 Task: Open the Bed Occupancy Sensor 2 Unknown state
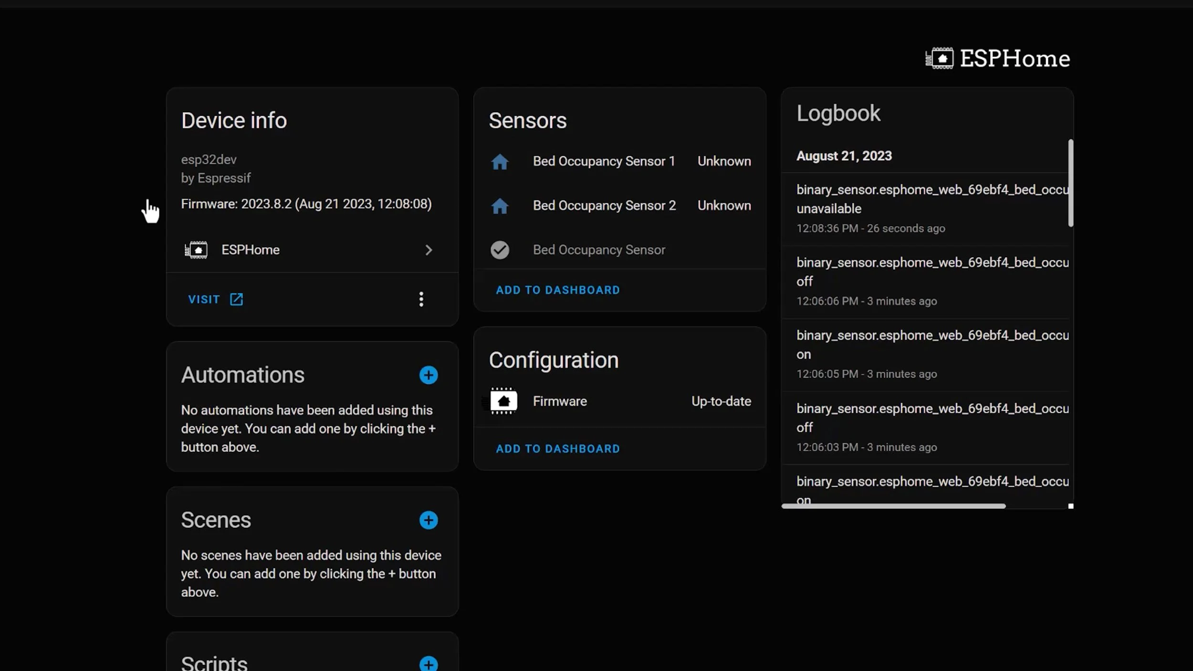724,206
